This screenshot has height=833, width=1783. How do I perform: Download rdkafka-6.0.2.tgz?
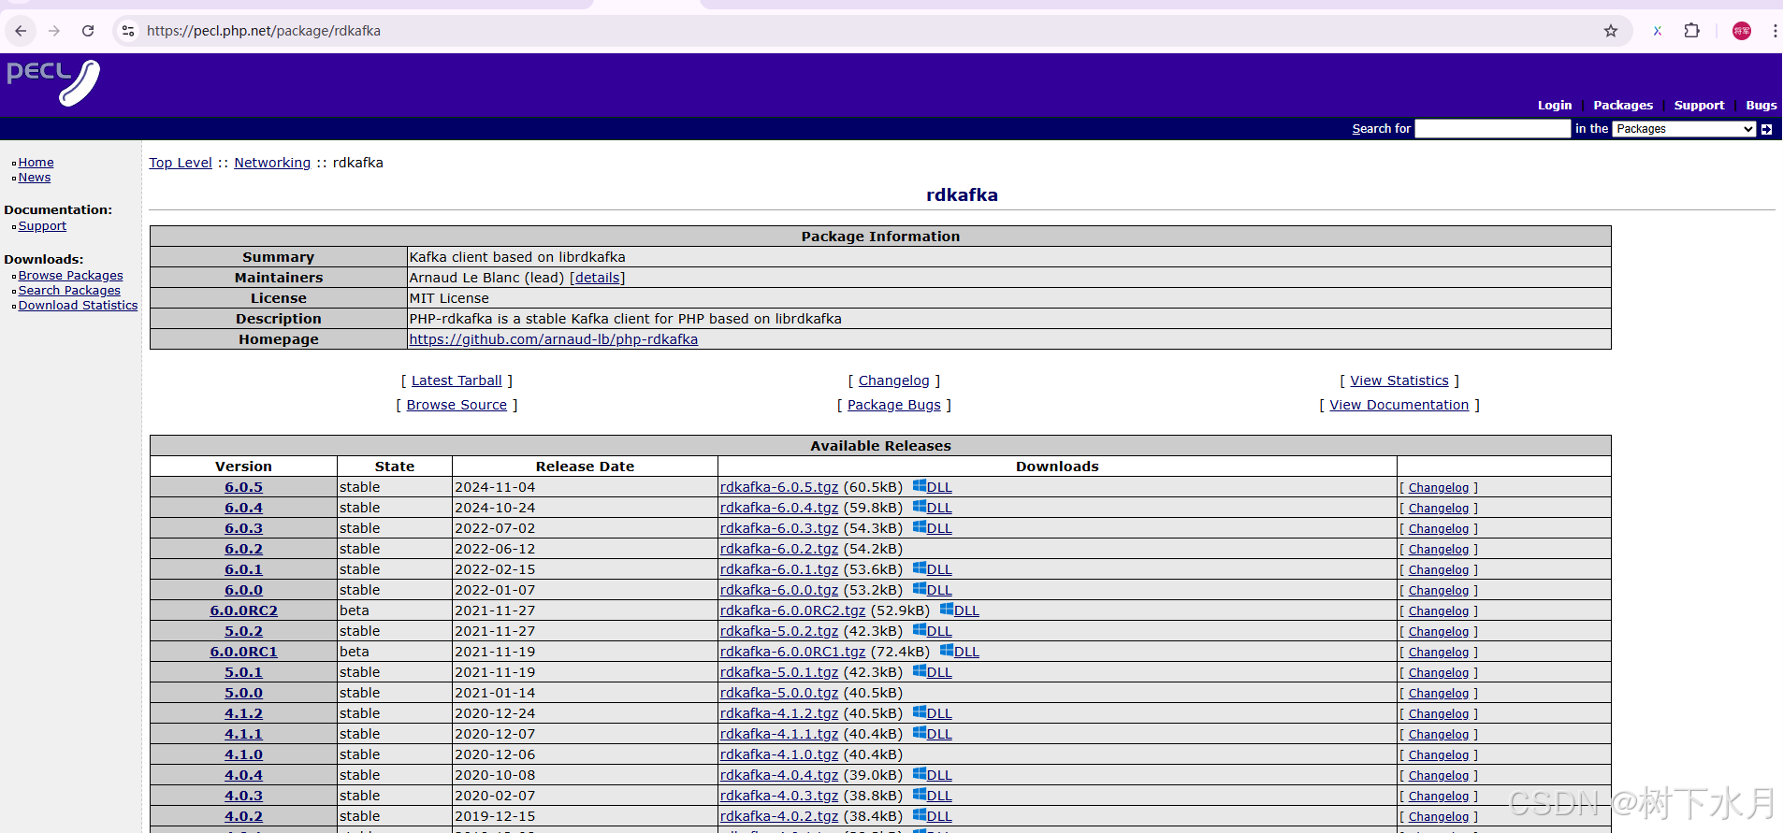coord(779,549)
